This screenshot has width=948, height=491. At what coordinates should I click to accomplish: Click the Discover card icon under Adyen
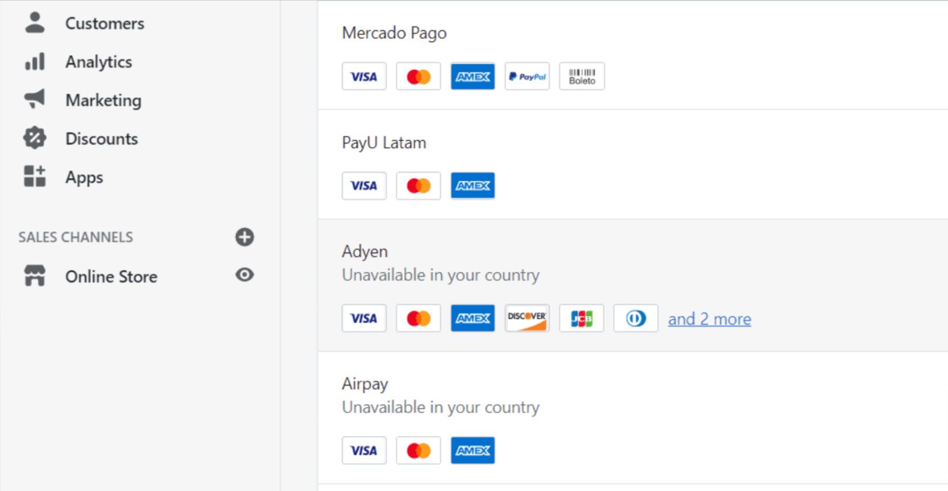pyautogui.click(x=527, y=318)
